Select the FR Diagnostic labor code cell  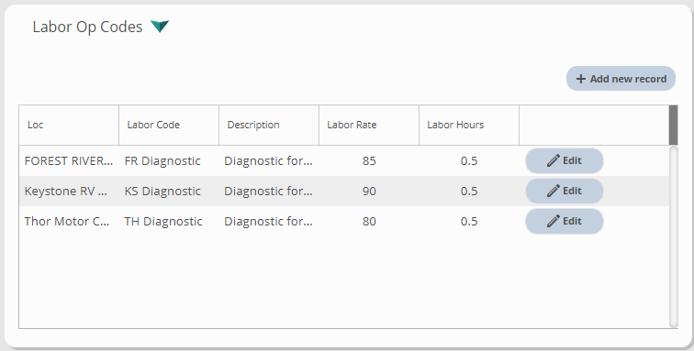[x=169, y=161]
